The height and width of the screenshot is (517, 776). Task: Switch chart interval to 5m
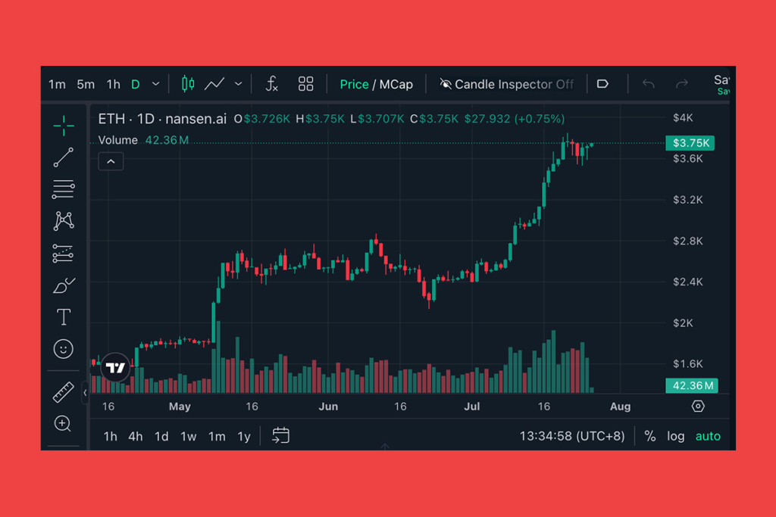coord(86,84)
